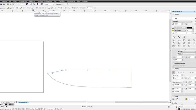The height and width of the screenshot is (110, 196).
Task: Open the fill type dropdown Однородная
Action: click(180, 28)
